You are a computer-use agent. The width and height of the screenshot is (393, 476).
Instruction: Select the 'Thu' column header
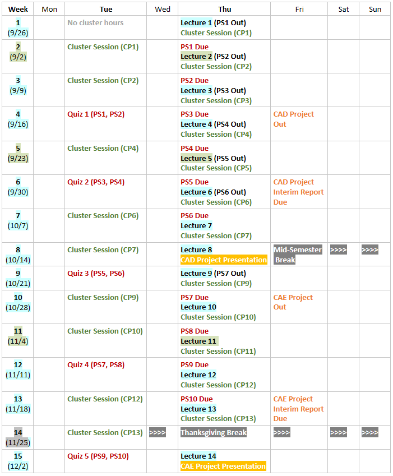225,9
